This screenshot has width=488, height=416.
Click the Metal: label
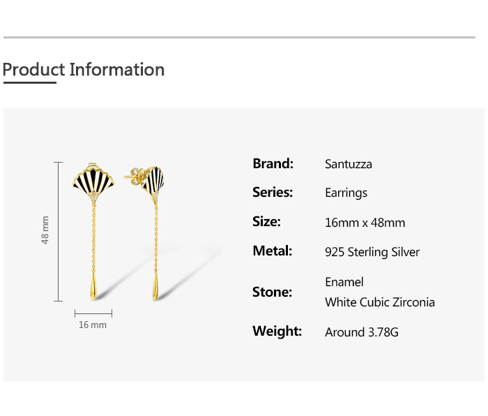pos(272,251)
